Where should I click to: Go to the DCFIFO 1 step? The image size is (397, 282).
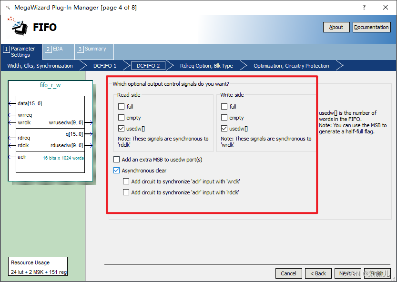pos(105,66)
